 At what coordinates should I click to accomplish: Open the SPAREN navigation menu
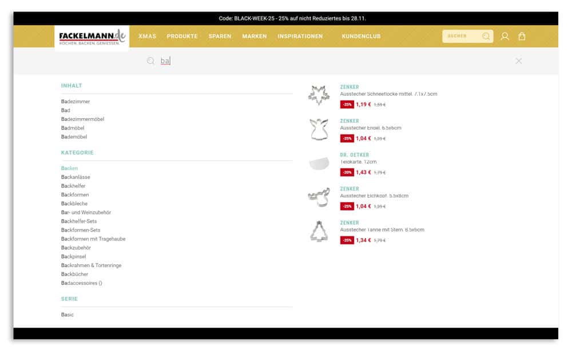pyautogui.click(x=220, y=37)
